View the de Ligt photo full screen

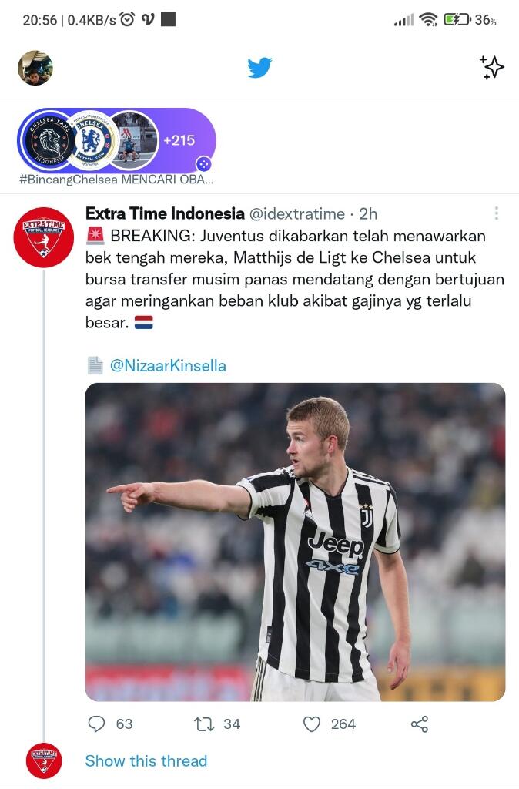(295, 542)
